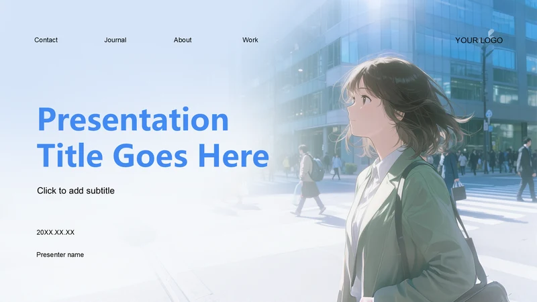Select the About nav item
Viewport: 537px width, 302px height.
pyautogui.click(x=183, y=40)
